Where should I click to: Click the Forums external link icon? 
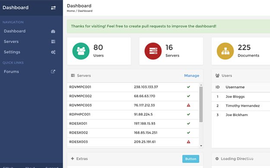coord(53,72)
